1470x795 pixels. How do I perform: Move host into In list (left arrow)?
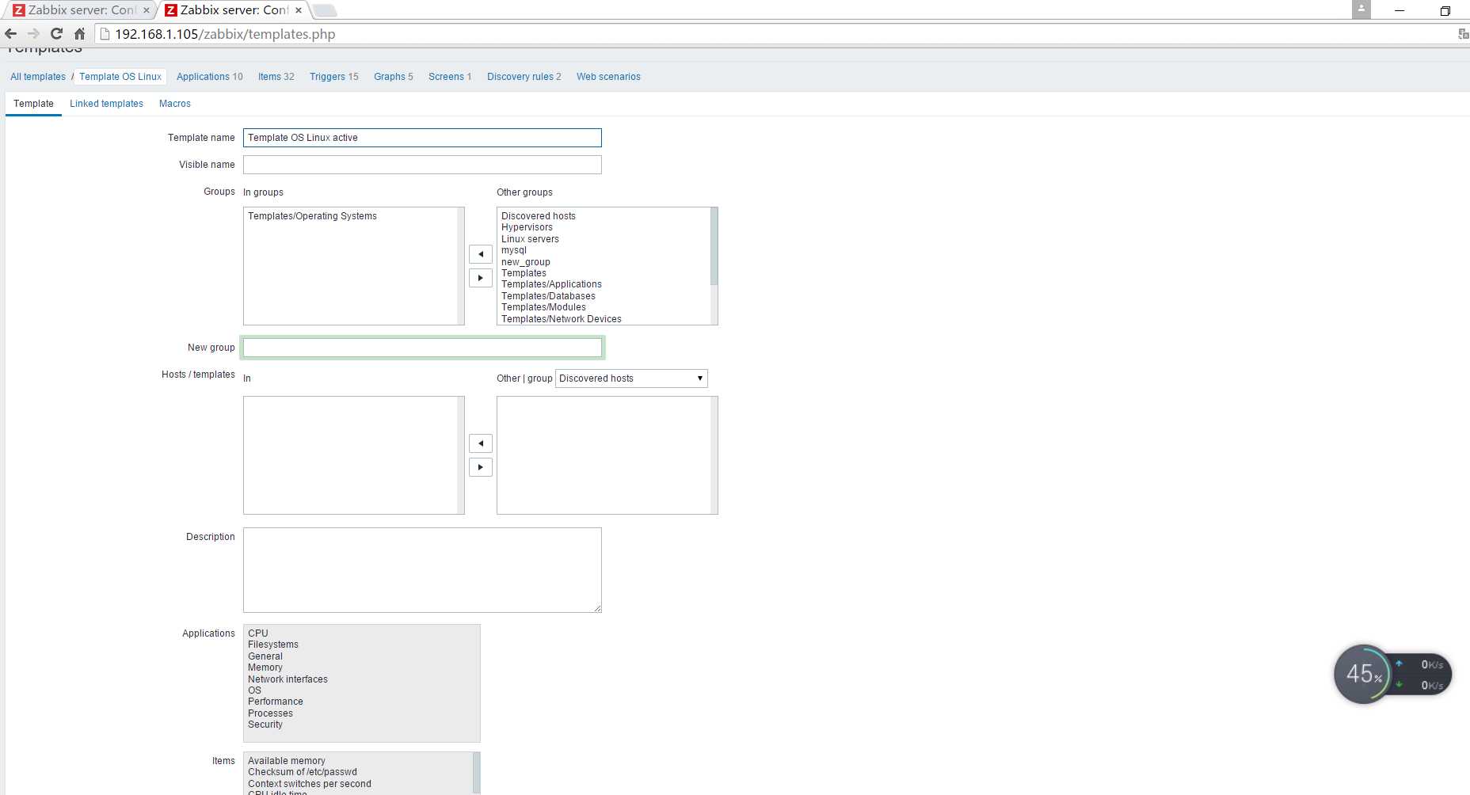click(x=481, y=443)
